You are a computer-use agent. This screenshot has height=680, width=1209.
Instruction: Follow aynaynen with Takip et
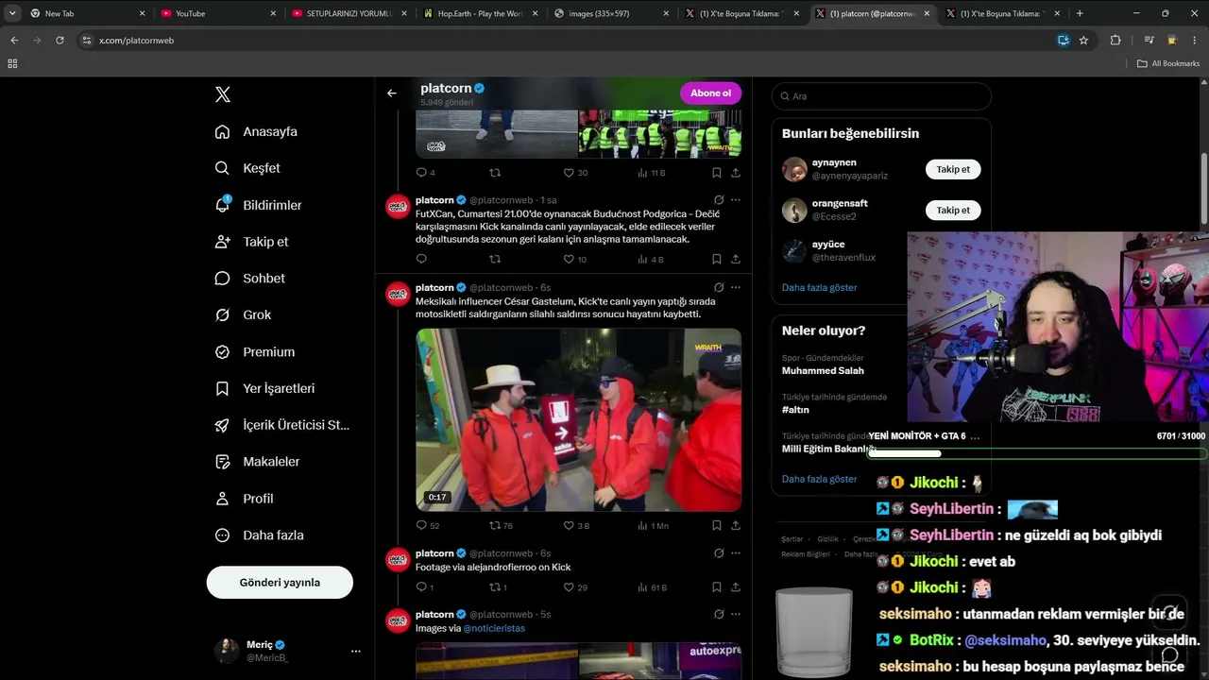click(953, 169)
